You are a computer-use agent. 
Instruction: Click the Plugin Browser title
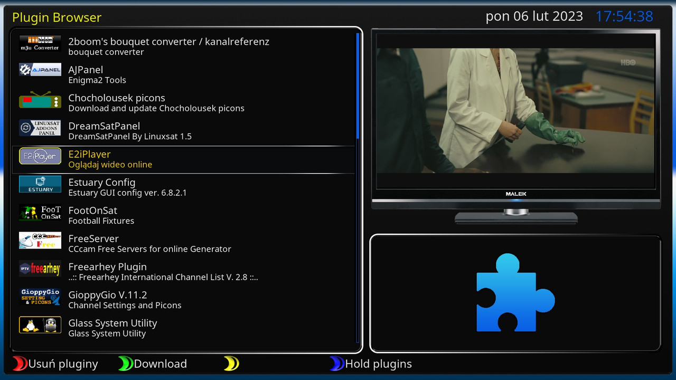coord(57,17)
